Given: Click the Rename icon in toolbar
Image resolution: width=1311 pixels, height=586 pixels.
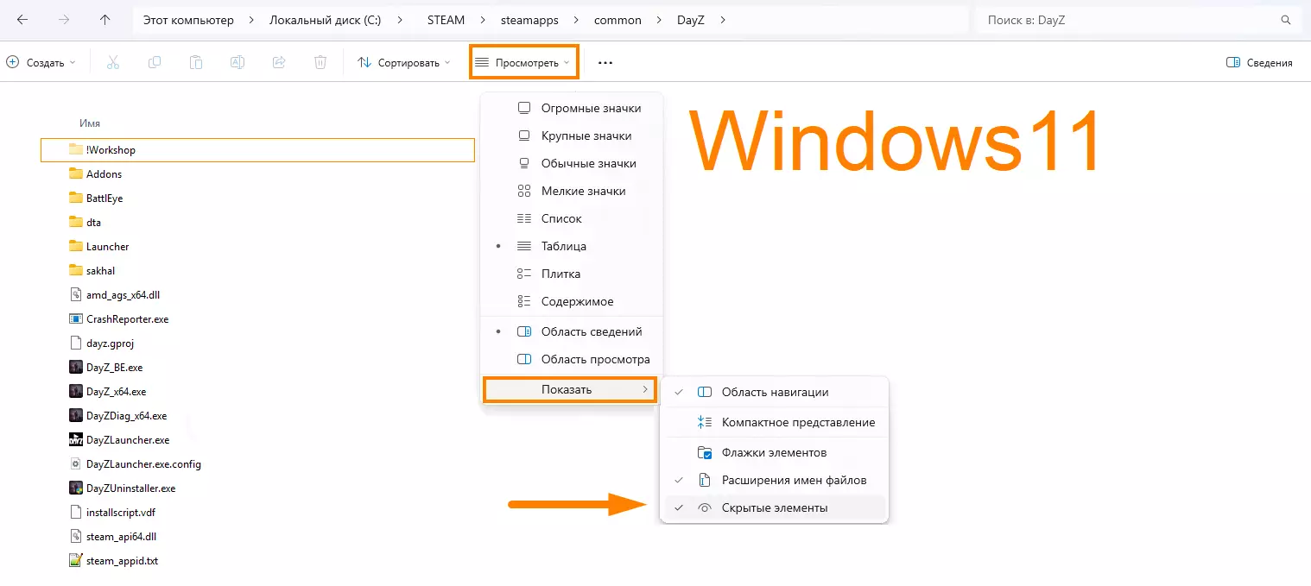Looking at the screenshot, I should click(x=237, y=62).
